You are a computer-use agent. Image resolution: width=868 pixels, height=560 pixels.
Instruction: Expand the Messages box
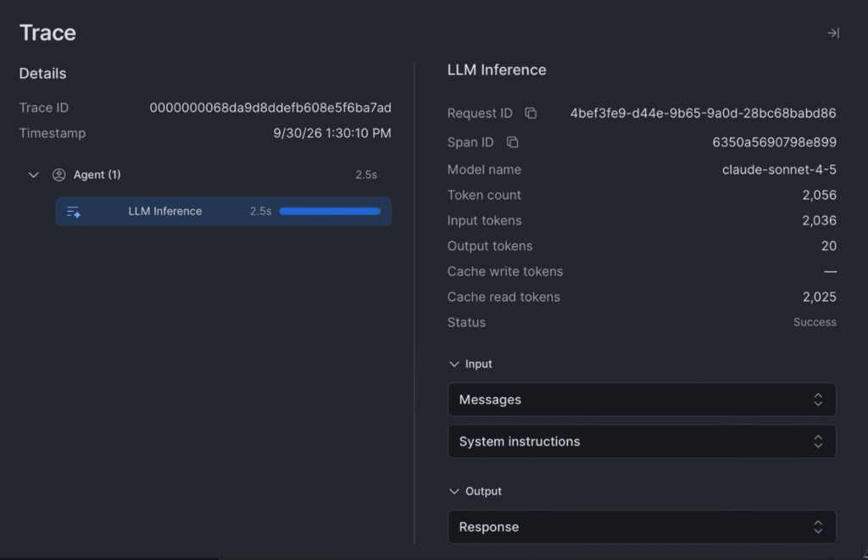642,400
